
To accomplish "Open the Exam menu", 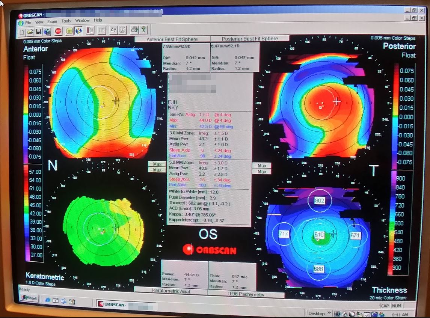I will click(52, 21).
